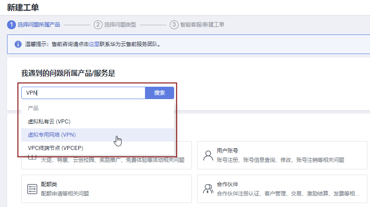The image size is (370, 207).
Task: Click the 搜索 search button
Action: tap(160, 93)
